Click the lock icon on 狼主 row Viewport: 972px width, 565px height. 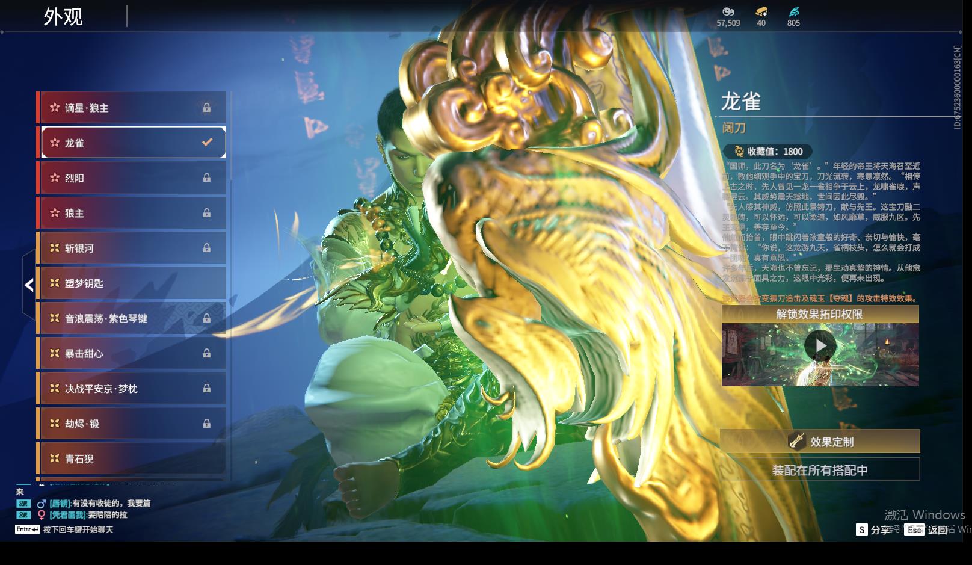pos(207,213)
